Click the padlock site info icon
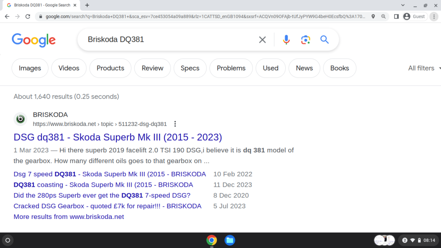This screenshot has height=248, width=441. click(x=41, y=17)
